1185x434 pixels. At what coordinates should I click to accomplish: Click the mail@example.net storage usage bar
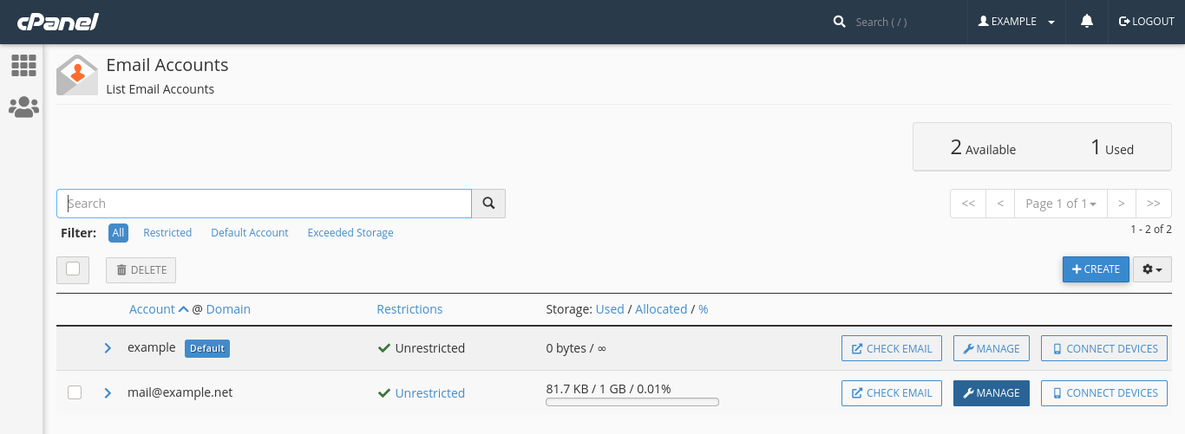(632, 402)
